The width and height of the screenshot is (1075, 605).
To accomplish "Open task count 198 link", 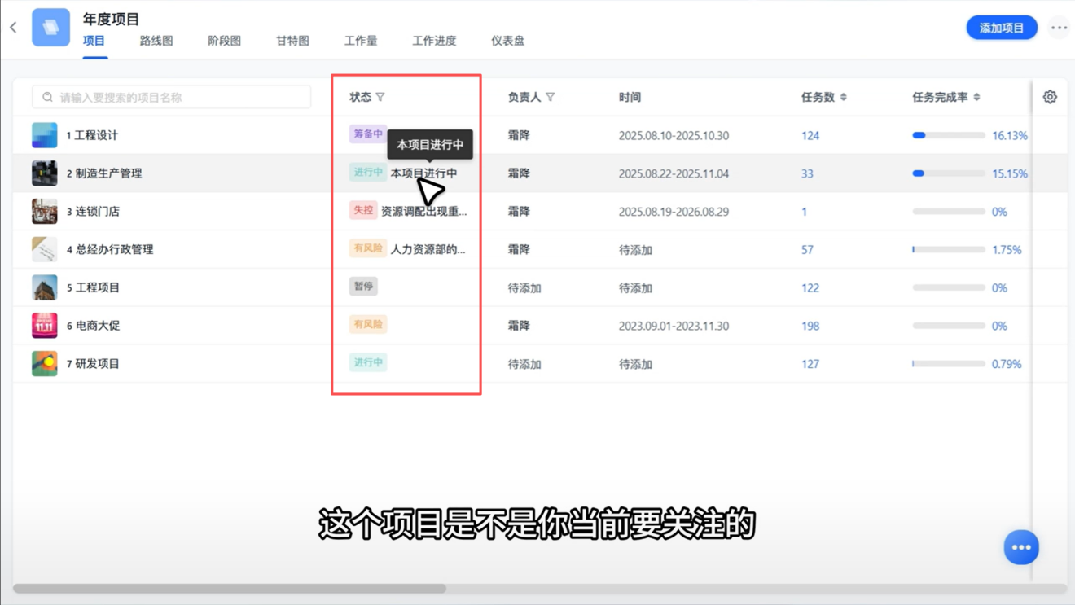I will (x=810, y=326).
